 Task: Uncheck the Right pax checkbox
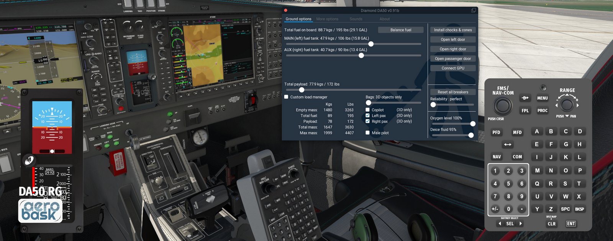(x=367, y=121)
